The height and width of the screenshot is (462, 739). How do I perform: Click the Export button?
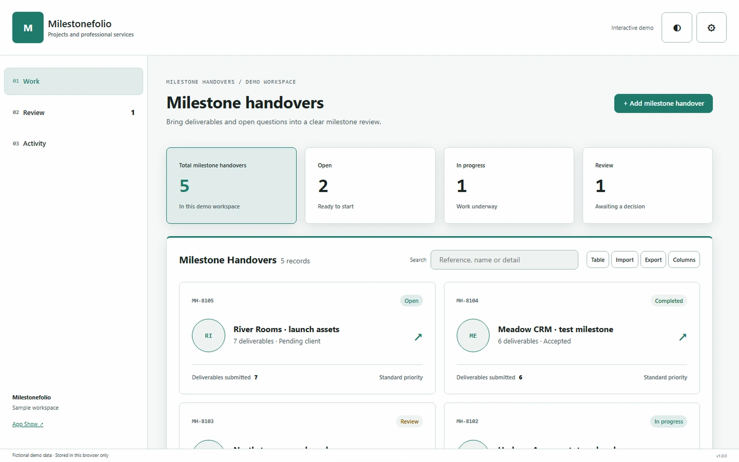tap(653, 260)
